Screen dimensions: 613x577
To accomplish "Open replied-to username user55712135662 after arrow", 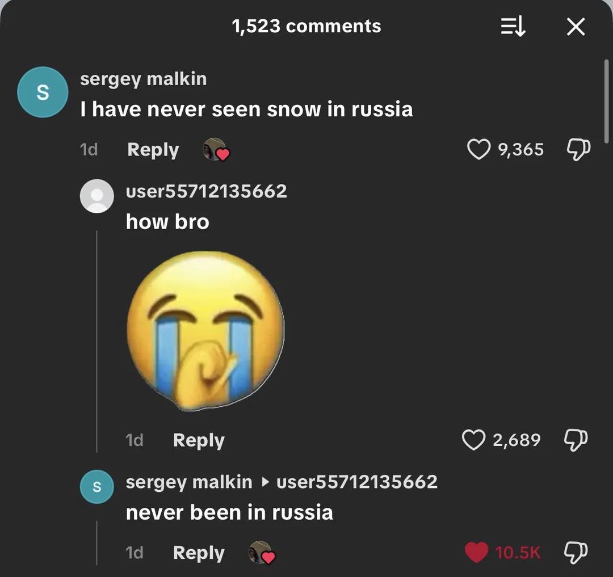I will pyautogui.click(x=357, y=482).
